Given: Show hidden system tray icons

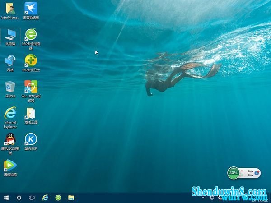Looking at the screenshot, I should (204, 198).
